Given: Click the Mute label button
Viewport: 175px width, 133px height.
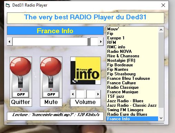Looking at the screenshot, I should point(51,102).
